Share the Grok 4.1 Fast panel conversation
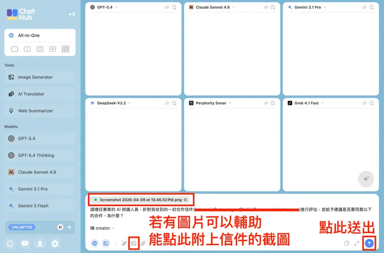The height and width of the screenshot is (253, 384). point(364,103)
